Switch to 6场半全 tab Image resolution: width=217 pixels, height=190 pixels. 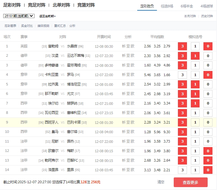187,6
